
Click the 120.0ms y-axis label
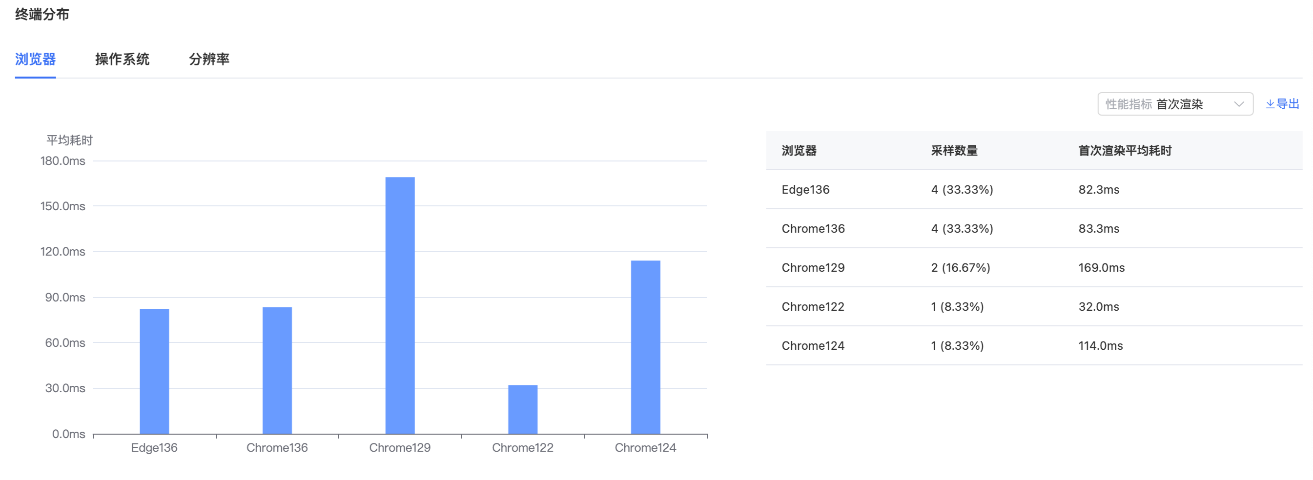coord(62,252)
